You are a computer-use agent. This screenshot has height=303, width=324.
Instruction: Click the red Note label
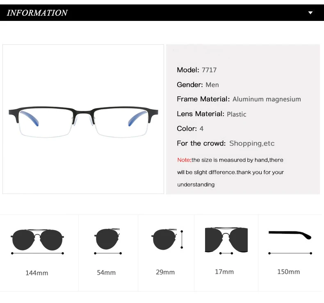pyautogui.click(x=184, y=160)
